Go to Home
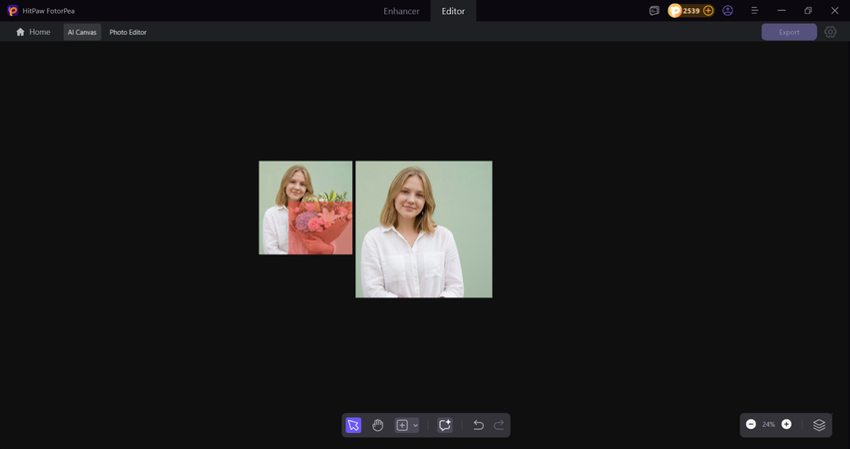This screenshot has height=449, width=850. click(33, 32)
